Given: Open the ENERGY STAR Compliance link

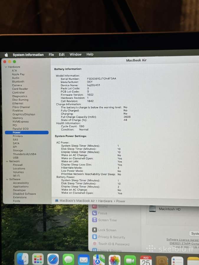Looking at the screenshot, I should (x=184, y=244).
